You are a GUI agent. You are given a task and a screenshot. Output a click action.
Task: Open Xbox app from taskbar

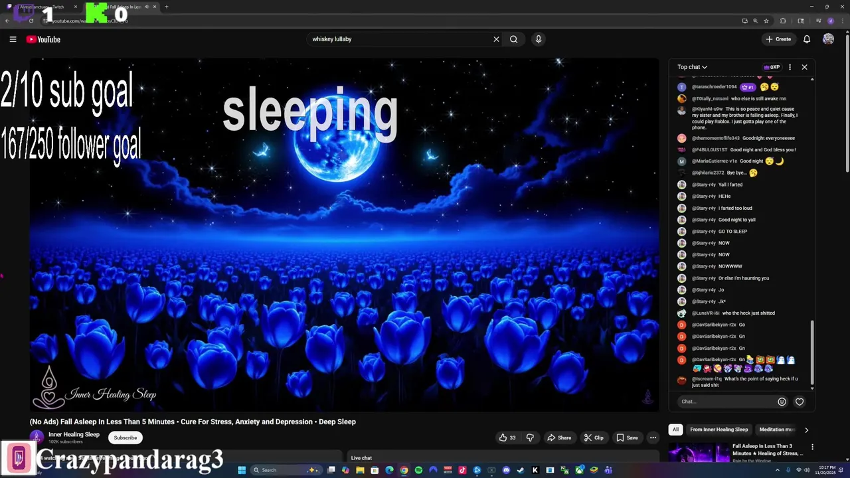pyautogui.click(x=579, y=470)
